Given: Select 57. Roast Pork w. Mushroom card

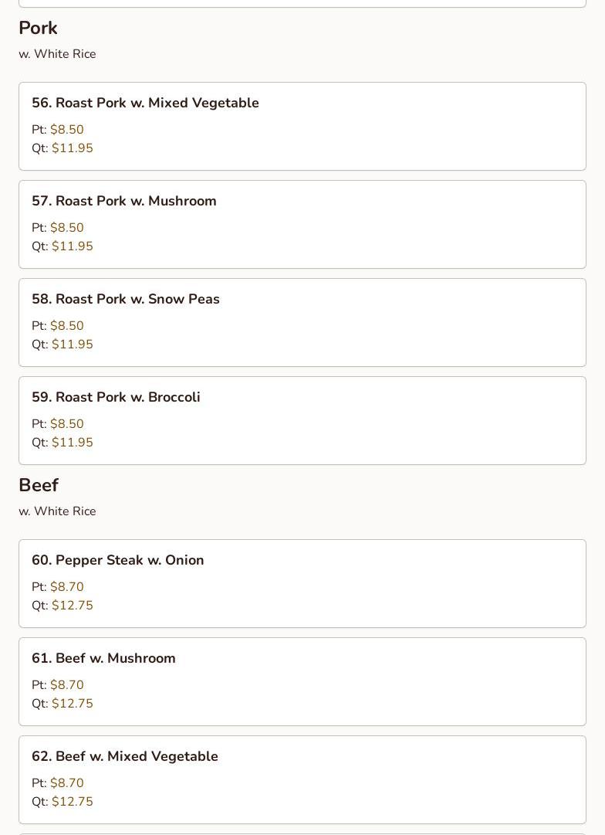Looking at the screenshot, I should pos(302,224).
